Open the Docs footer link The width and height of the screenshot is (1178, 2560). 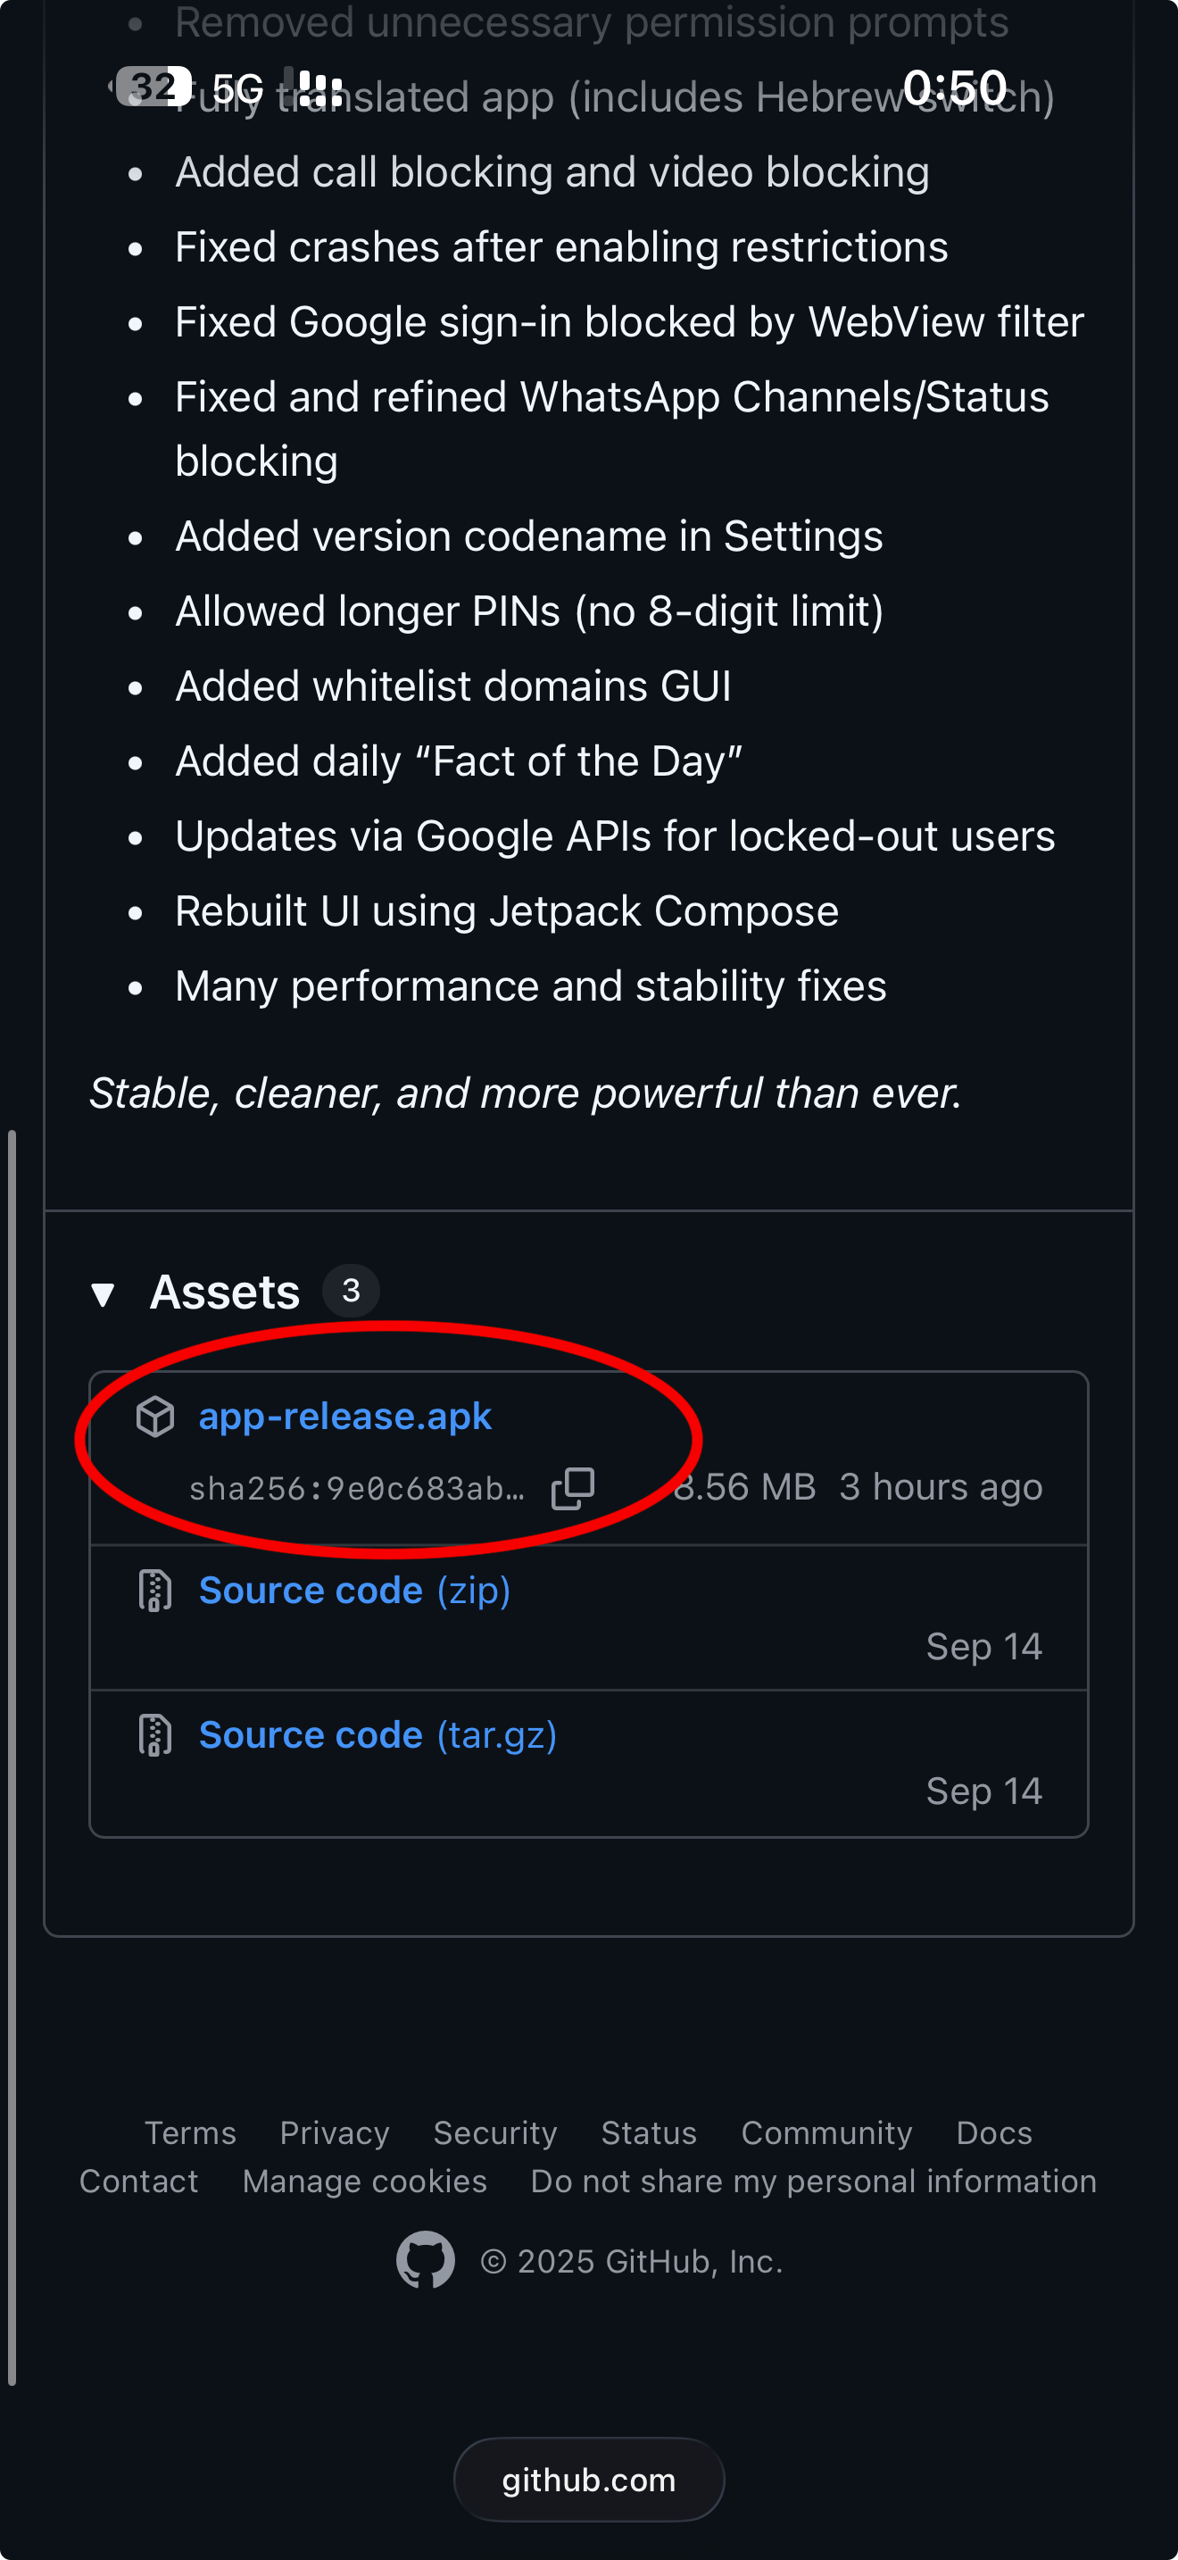pos(993,2132)
